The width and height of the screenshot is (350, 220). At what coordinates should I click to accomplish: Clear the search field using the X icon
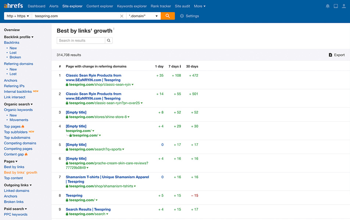point(122,16)
